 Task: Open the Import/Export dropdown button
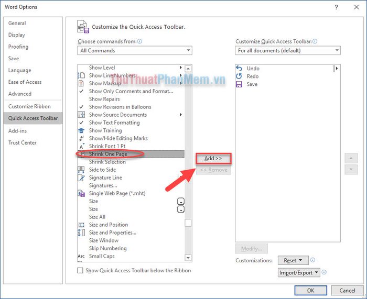(x=299, y=273)
